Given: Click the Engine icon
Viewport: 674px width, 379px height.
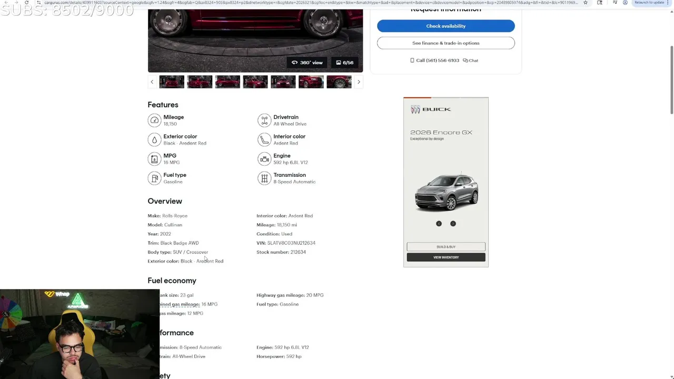Looking at the screenshot, I should [264, 159].
